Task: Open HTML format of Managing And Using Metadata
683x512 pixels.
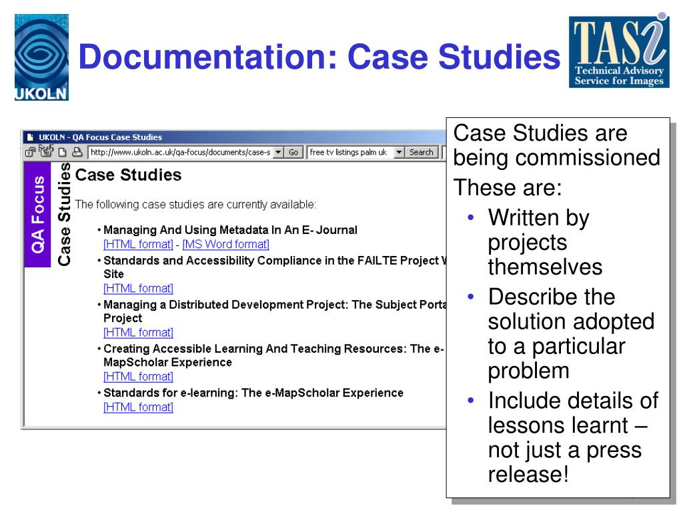Action: point(138,244)
